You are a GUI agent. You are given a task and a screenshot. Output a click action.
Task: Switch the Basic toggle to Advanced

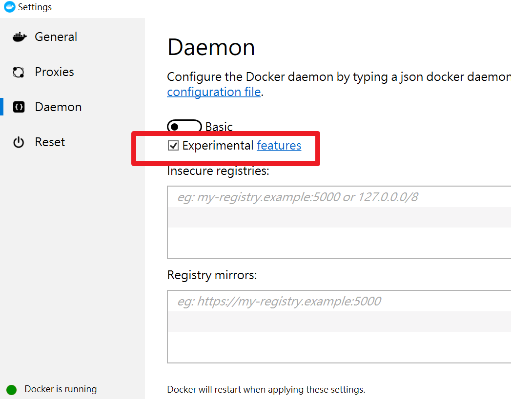184,126
